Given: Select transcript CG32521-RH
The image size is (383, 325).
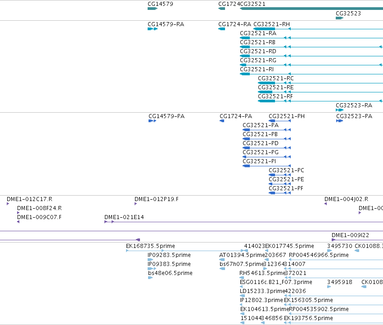Looking at the screenshot, I should 272,24.
